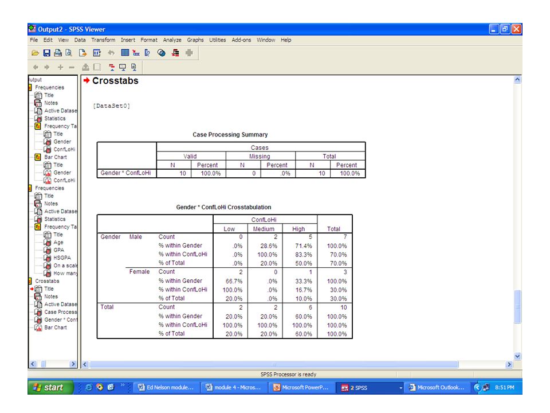This screenshot has width=550, height=413.
Task: Click the Undo arrow icon
Action: tap(111, 53)
